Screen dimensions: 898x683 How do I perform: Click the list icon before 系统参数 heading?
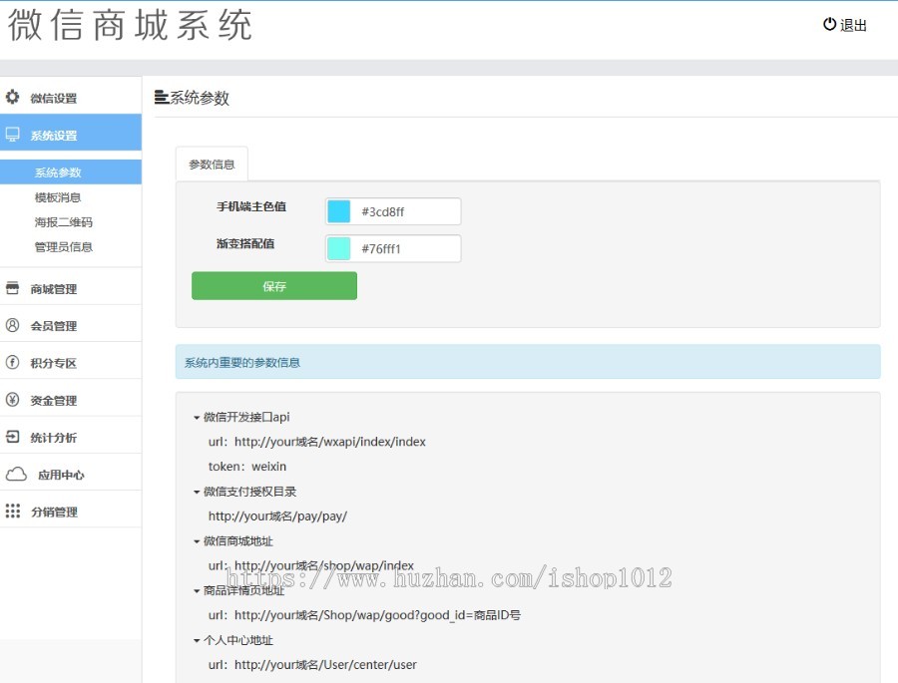point(162,98)
